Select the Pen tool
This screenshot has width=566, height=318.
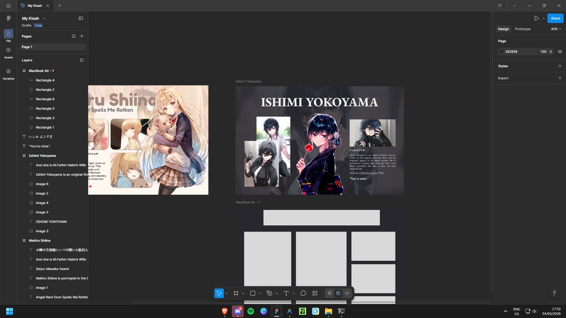[269, 293]
